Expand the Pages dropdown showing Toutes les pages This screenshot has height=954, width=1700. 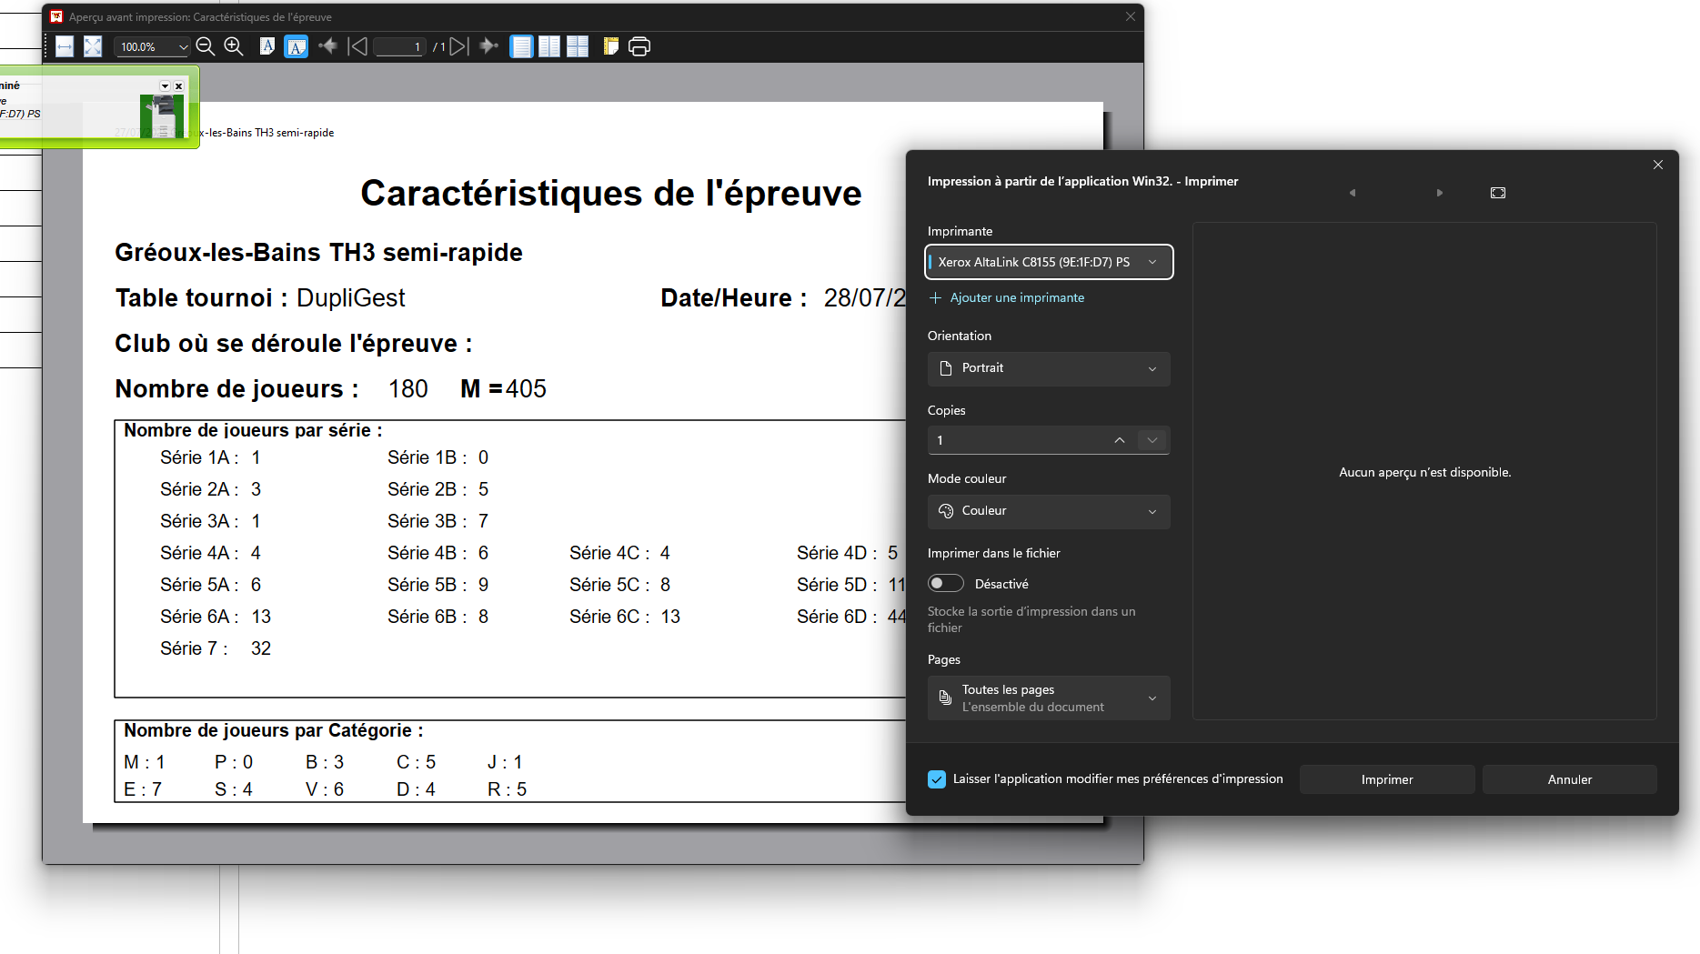click(1049, 698)
